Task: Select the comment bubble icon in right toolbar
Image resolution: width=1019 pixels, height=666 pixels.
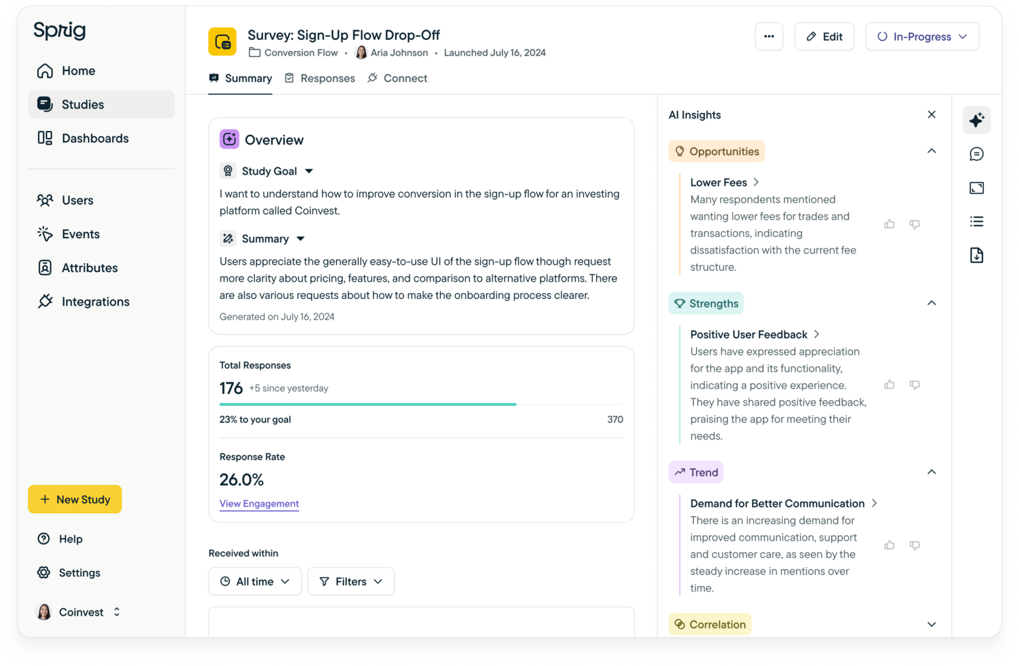Action: [x=976, y=154]
